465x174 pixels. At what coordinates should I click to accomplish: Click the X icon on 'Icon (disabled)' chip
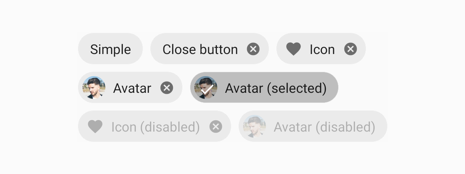[x=216, y=127]
